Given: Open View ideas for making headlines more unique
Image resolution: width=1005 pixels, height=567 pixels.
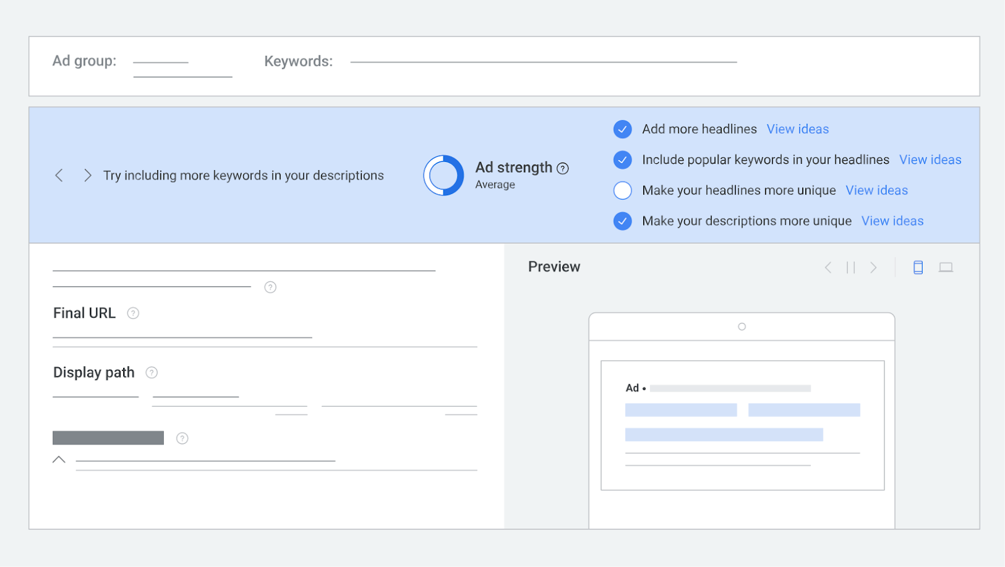Looking at the screenshot, I should tap(877, 190).
